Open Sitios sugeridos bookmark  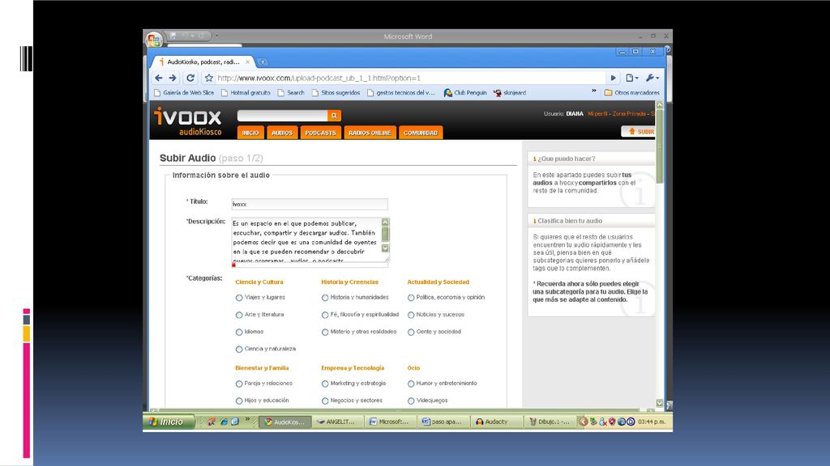tap(336, 92)
